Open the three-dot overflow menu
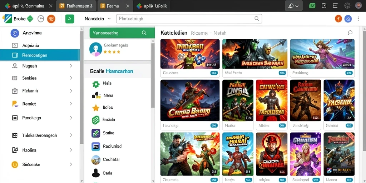 tap(358, 19)
